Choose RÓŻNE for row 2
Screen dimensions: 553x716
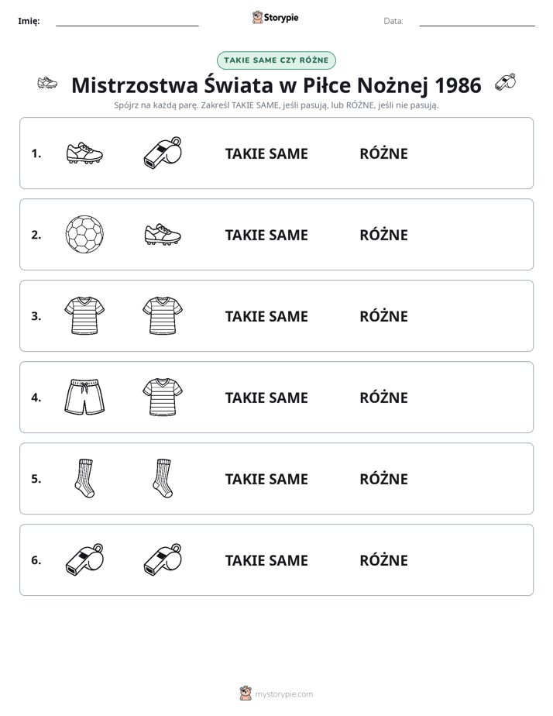click(383, 235)
